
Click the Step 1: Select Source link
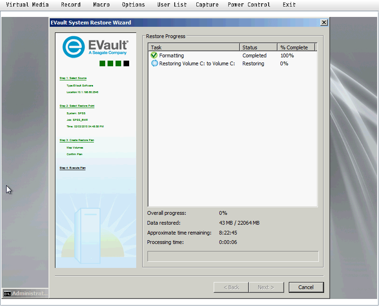pos(73,78)
